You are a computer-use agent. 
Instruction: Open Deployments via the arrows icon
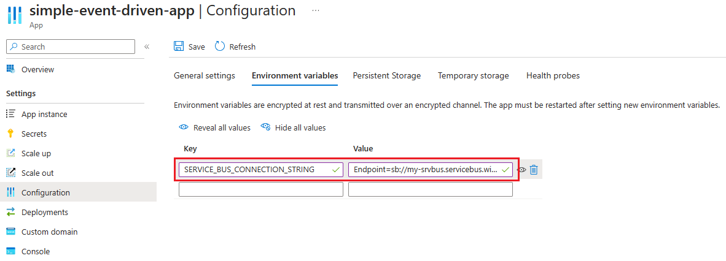(10, 212)
